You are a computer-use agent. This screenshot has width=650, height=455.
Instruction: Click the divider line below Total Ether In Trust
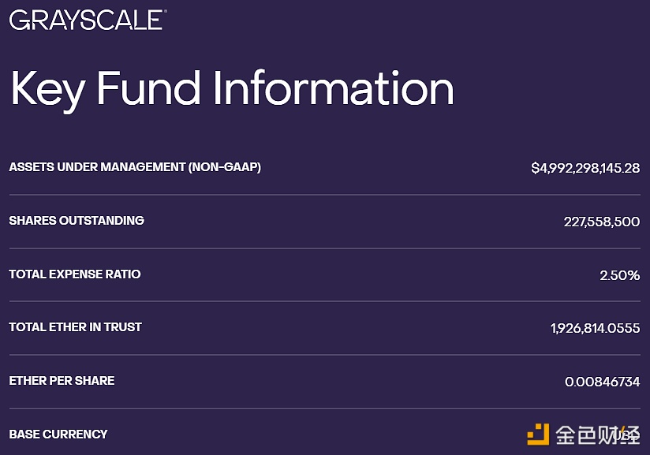(x=324, y=355)
